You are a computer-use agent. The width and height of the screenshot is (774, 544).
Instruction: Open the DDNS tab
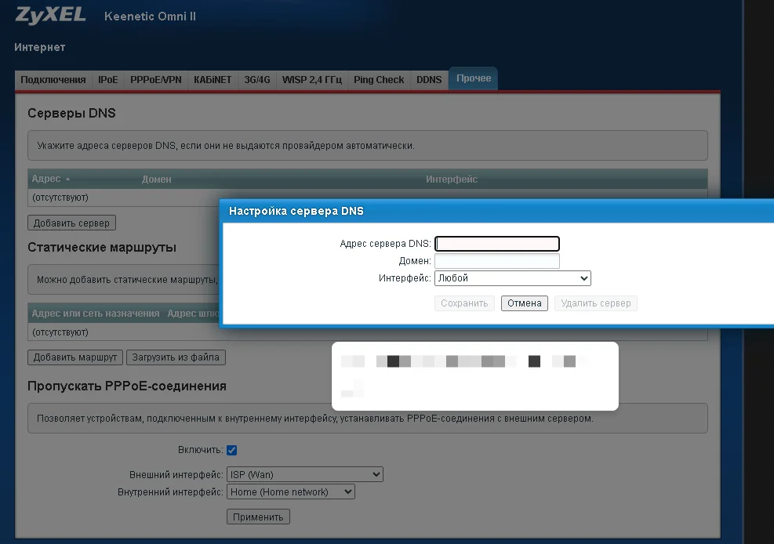(429, 80)
